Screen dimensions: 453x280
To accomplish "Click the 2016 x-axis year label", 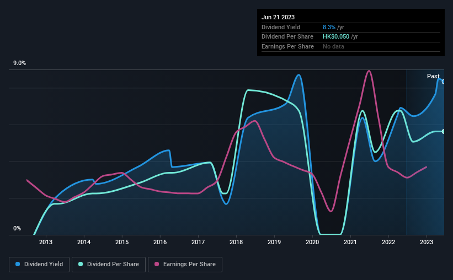I will (x=160, y=242).
